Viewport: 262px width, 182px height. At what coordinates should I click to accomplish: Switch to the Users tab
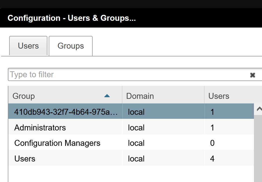[x=28, y=46]
